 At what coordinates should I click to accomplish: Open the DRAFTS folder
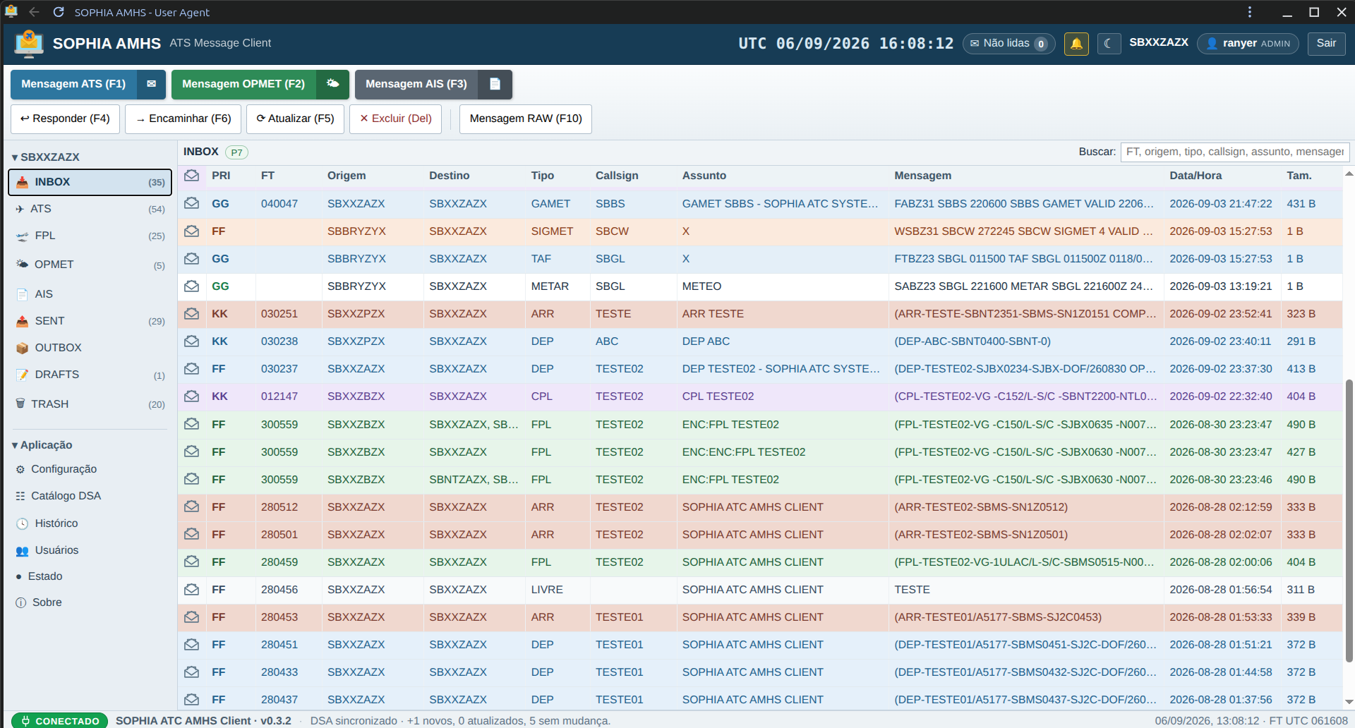[x=90, y=375]
